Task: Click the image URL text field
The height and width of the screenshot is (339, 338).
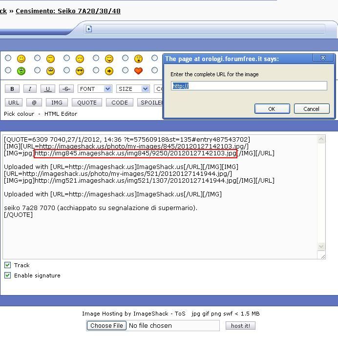Action: pyautogui.click(x=249, y=86)
